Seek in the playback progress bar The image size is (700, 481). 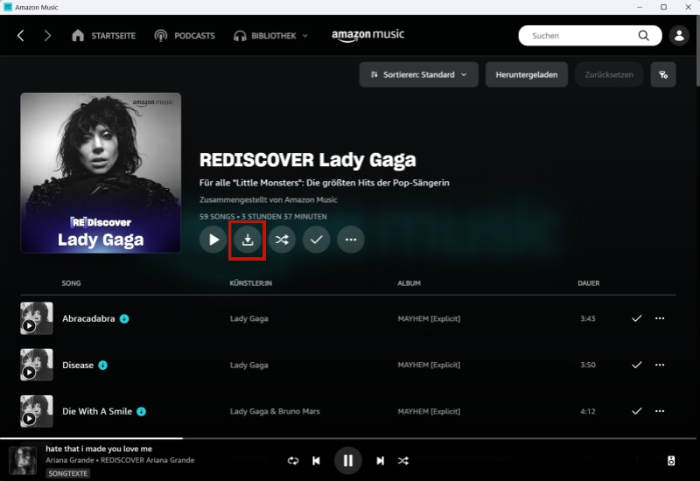pyautogui.click(x=350, y=439)
